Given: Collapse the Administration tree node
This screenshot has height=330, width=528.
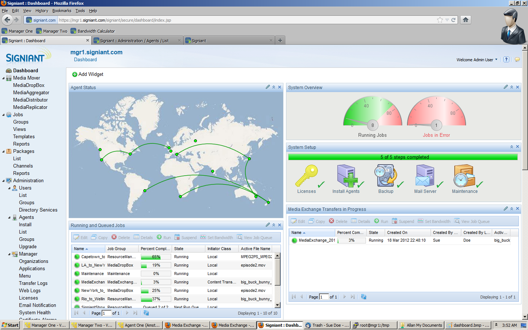Looking at the screenshot, I should (3, 181).
